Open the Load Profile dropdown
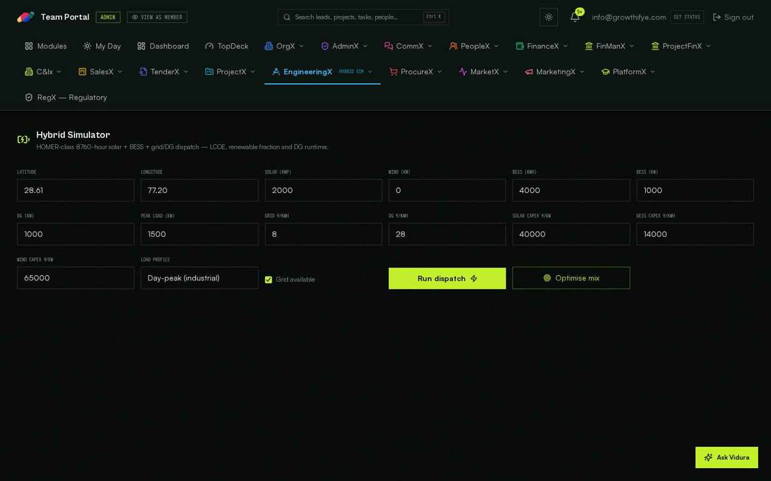 pyautogui.click(x=200, y=278)
